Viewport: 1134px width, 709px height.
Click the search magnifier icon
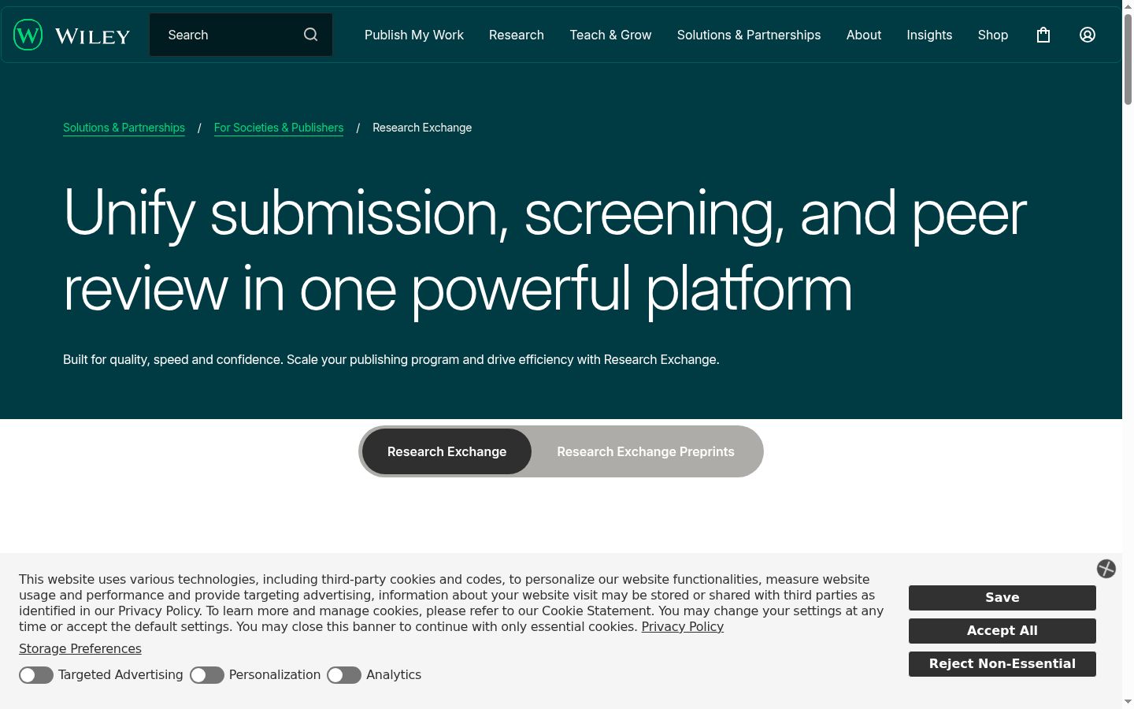tap(311, 35)
